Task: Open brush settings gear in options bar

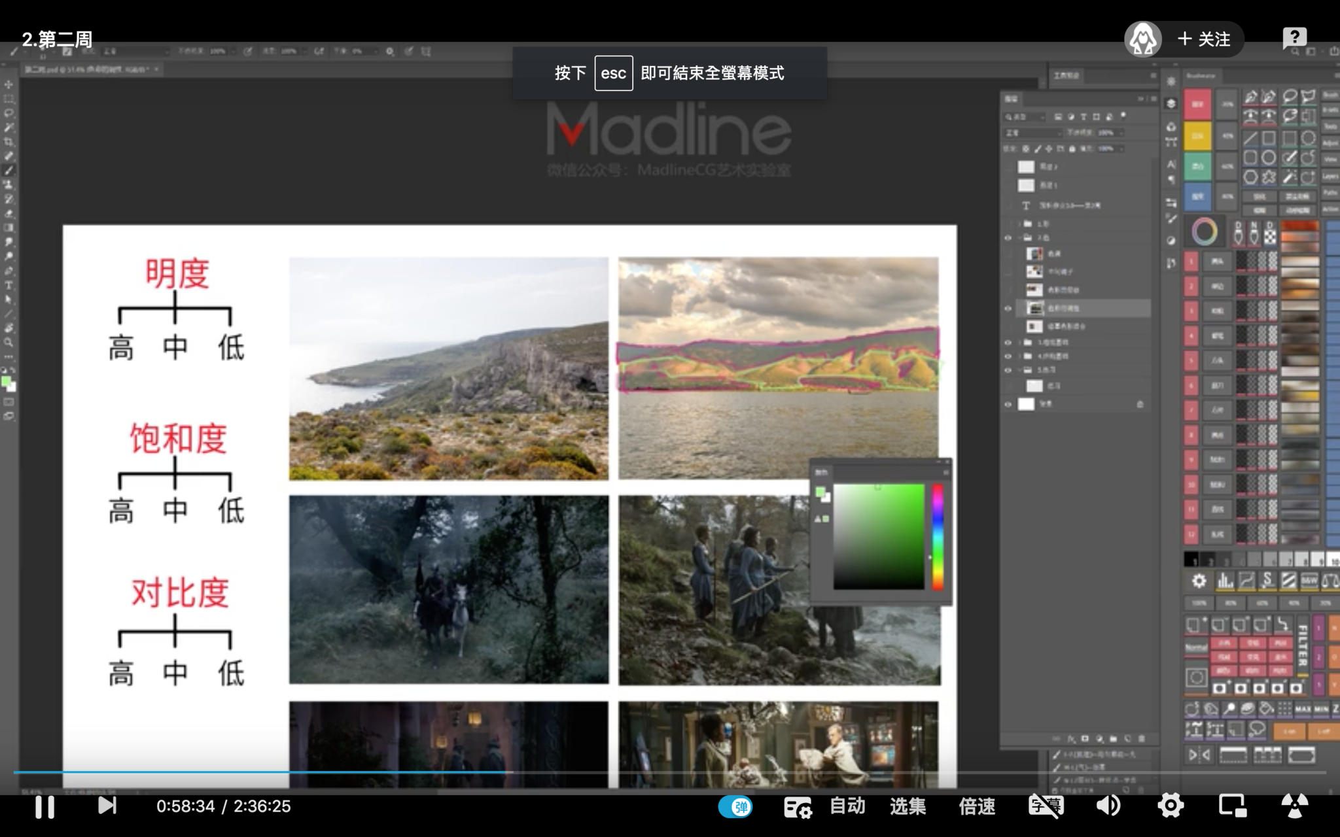Action: [x=390, y=51]
